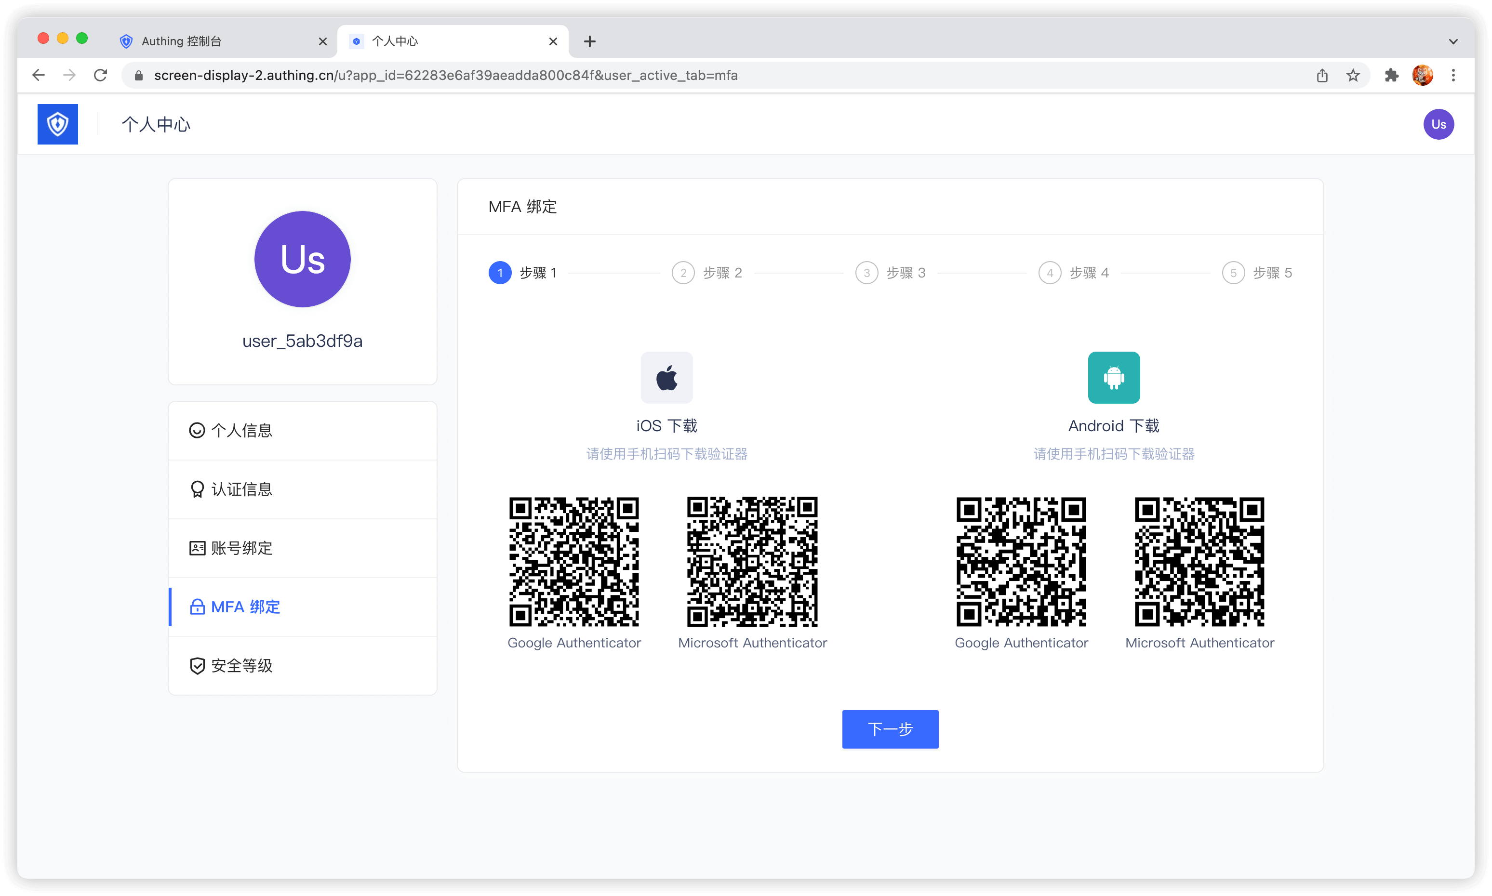Click the 下一步 button

pos(890,729)
